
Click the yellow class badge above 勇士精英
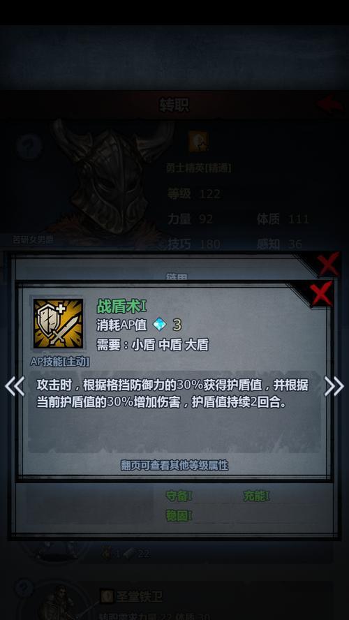point(198,142)
